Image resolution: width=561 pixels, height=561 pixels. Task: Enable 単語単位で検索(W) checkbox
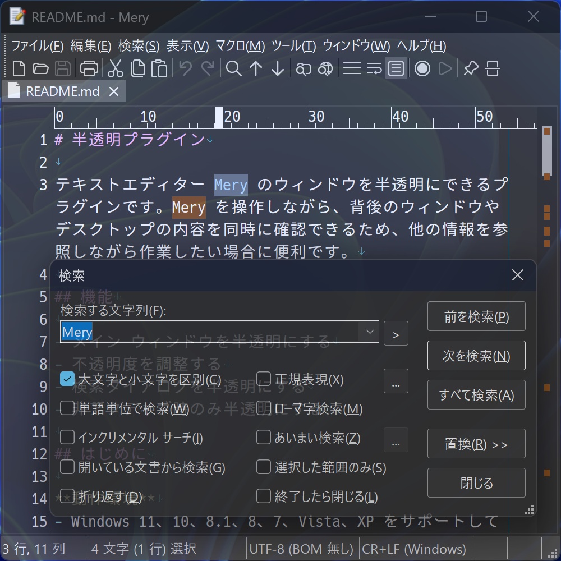pos(67,408)
